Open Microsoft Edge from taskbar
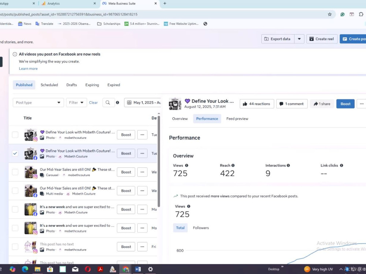Image resolution: width=366 pixels, height=274 pixels. pos(25,269)
